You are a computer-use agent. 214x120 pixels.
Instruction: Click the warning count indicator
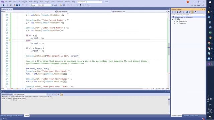click(x=17, y=89)
